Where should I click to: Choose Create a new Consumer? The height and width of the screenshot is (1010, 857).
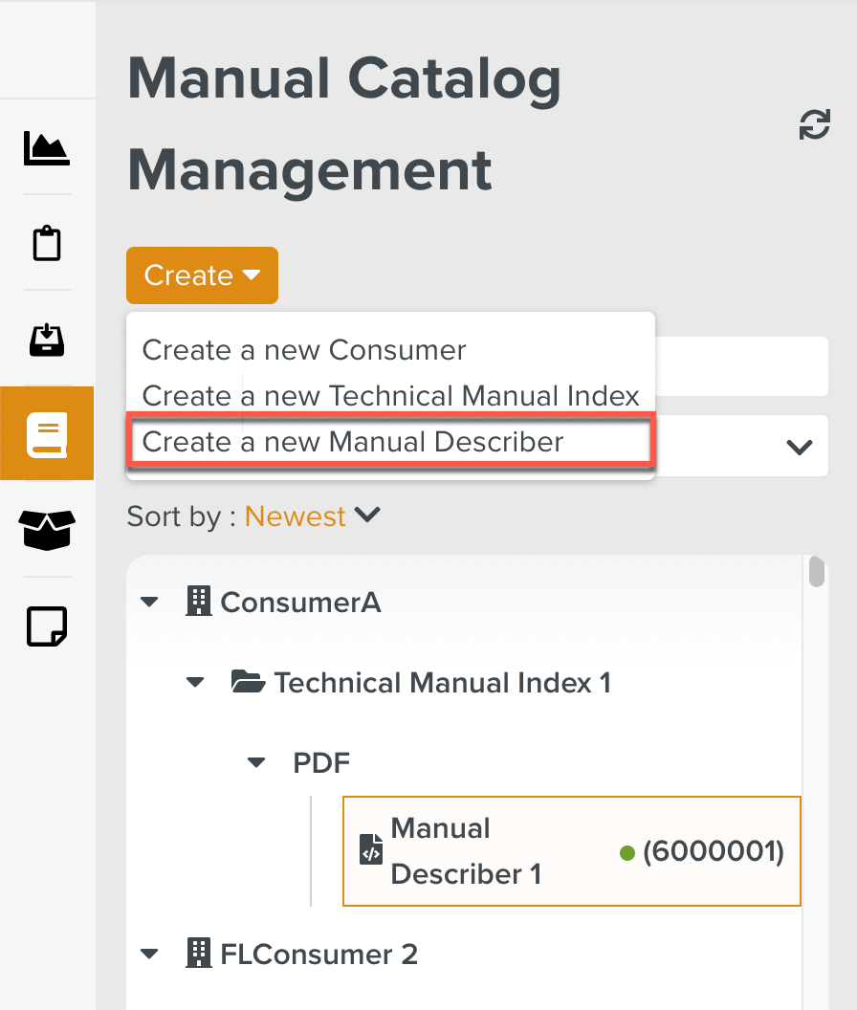pyautogui.click(x=304, y=350)
